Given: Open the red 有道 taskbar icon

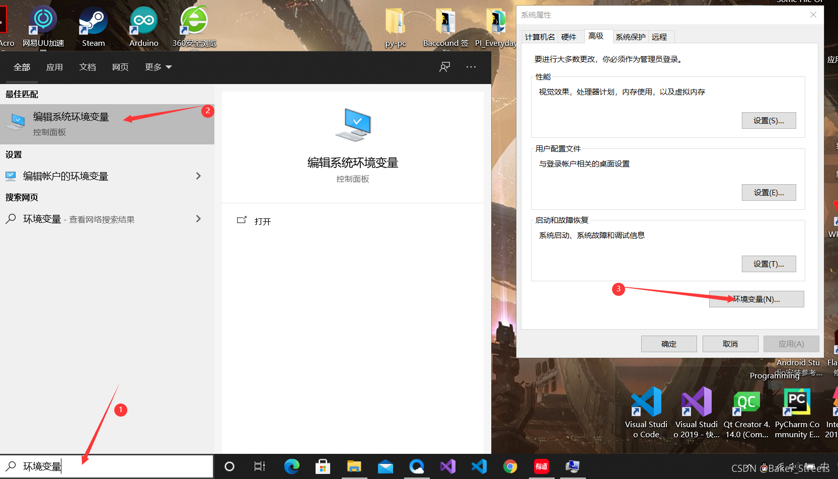Looking at the screenshot, I should [542, 466].
